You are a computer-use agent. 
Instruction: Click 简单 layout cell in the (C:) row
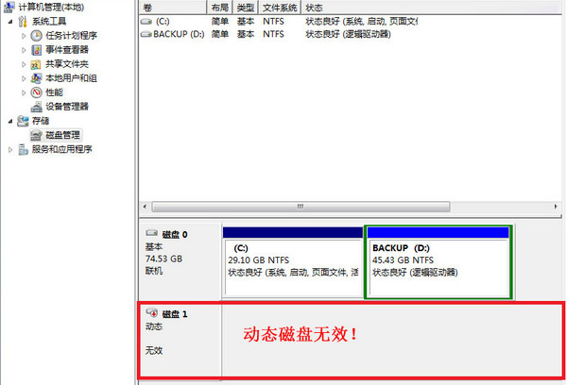point(220,22)
